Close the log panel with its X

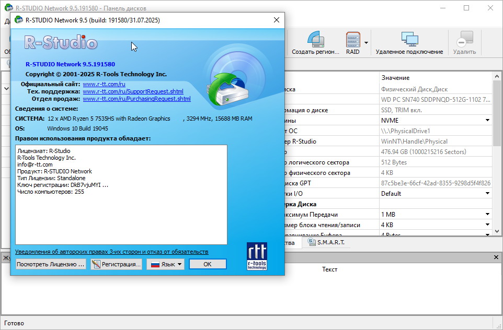(496, 257)
